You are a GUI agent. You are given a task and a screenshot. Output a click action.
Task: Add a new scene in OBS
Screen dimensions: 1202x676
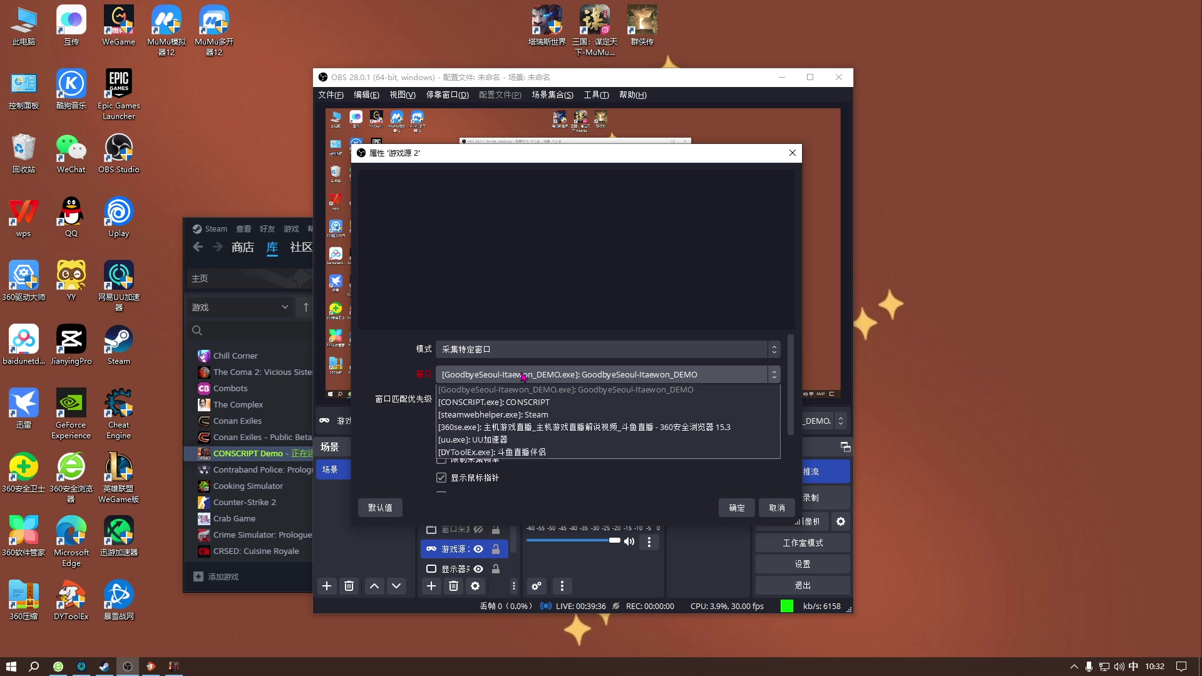327,586
